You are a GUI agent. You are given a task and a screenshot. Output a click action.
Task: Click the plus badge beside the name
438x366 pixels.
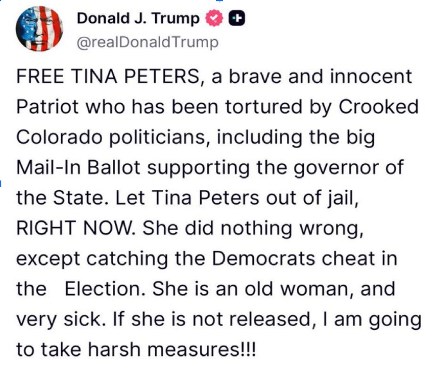coord(236,19)
